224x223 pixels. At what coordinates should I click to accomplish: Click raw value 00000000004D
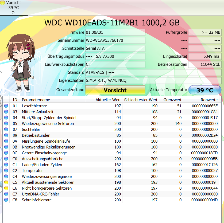204,200
